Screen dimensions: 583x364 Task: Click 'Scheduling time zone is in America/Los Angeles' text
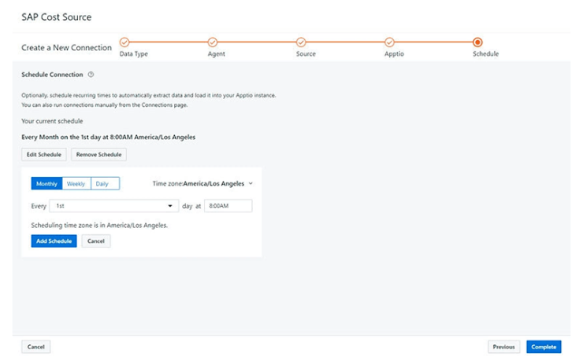(x=99, y=225)
